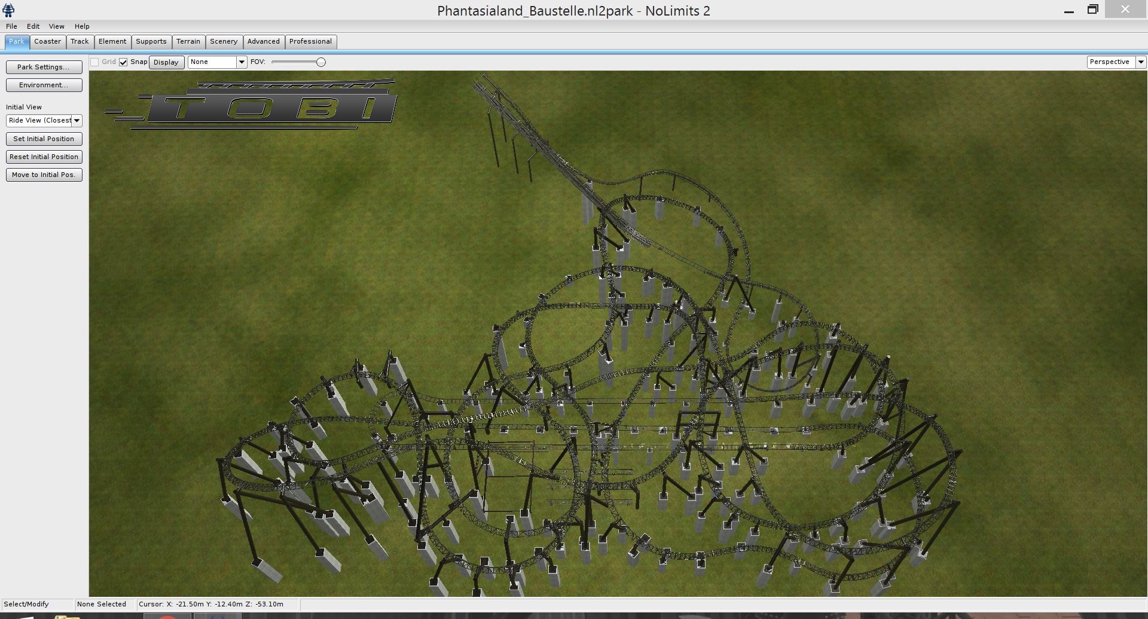
Task: Open the Scenery tab
Action: [x=223, y=41]
